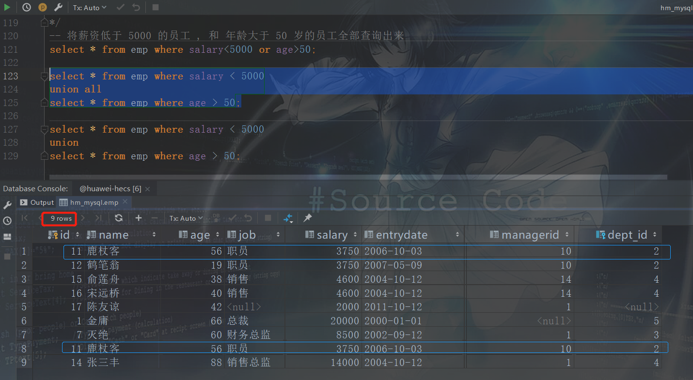Click the editor horizontal scrollbar

click(x=358, y=177)
